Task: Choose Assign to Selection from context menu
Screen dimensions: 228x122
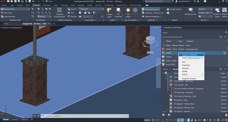Action: pos(190,54)
